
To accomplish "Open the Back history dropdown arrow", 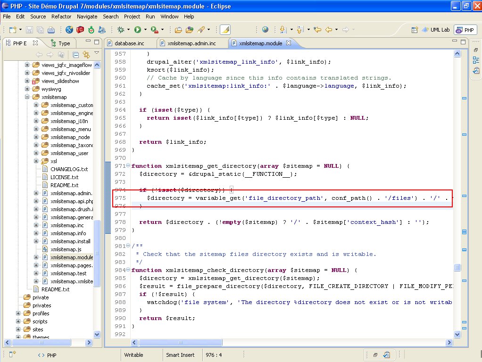I will click(336, 30).
